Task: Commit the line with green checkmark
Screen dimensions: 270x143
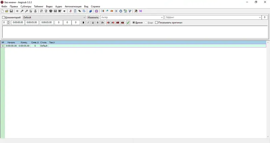Action: coord(128,22)
